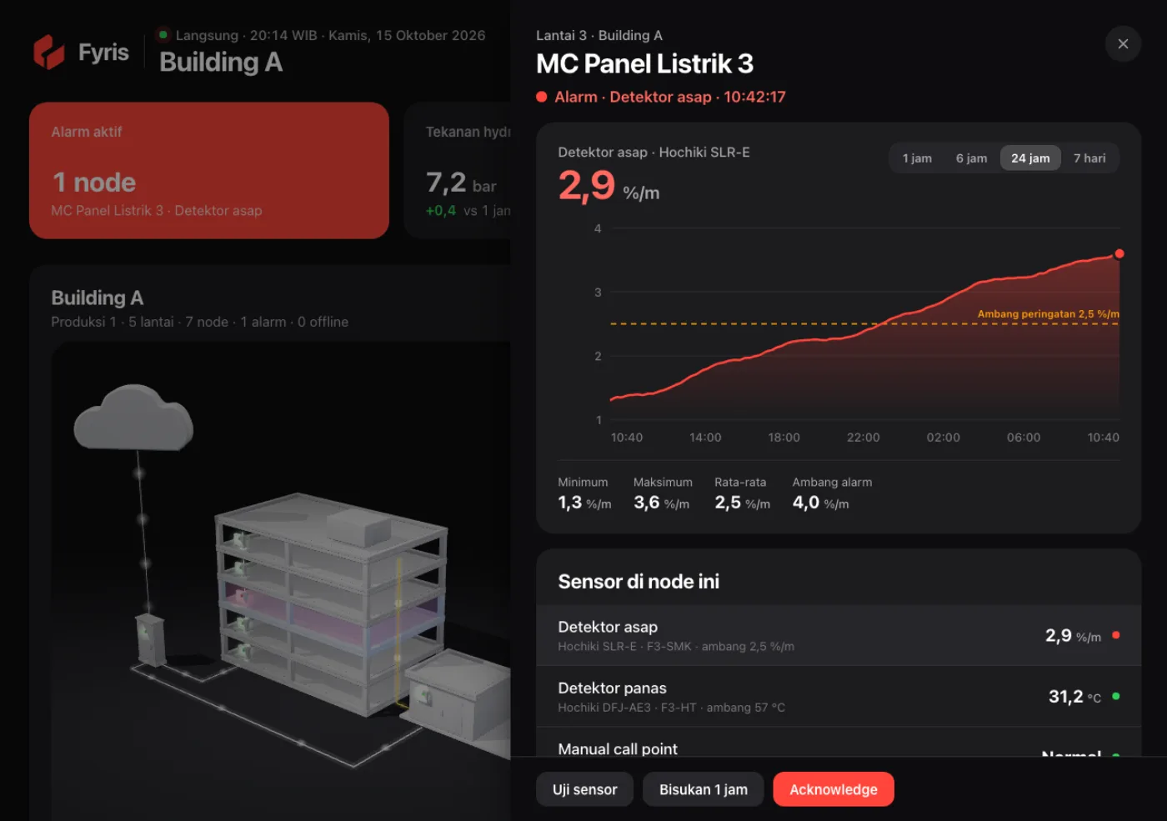Select the 6 jam time range

pos(971,158)
